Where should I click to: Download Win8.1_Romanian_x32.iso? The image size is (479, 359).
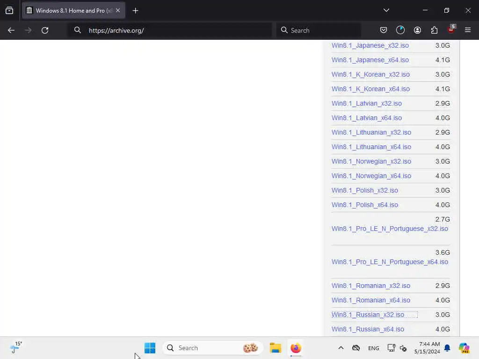(x=371, y=286)
